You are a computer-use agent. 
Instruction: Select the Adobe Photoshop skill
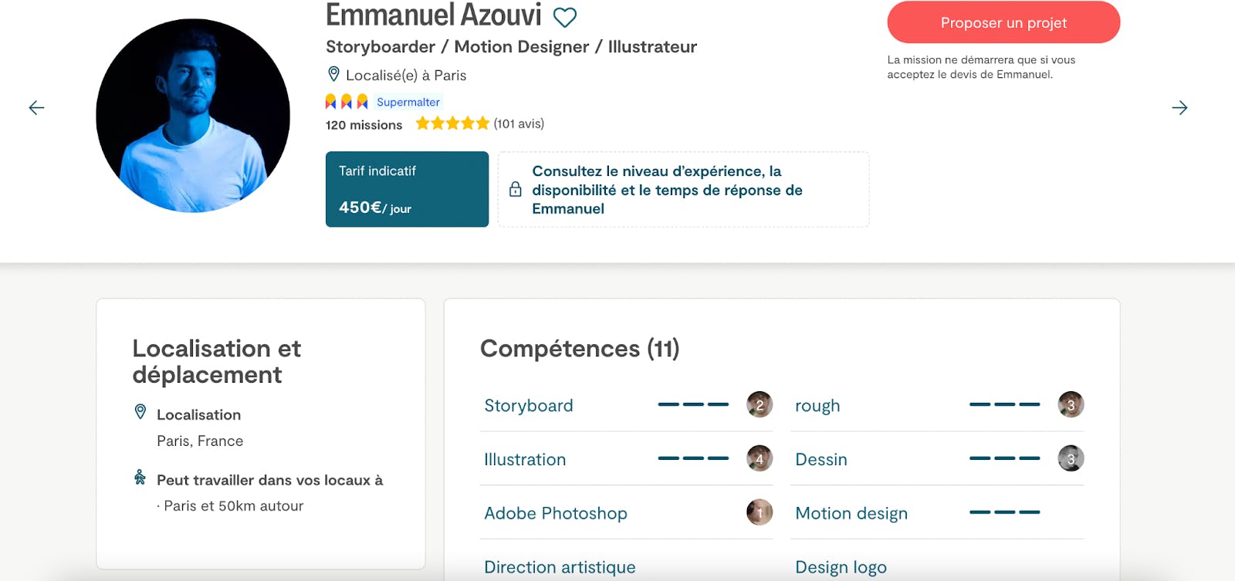555,513
